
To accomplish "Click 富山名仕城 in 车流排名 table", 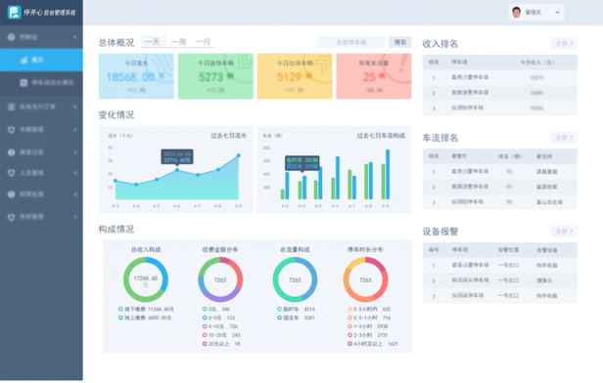I will click(549, 202).
